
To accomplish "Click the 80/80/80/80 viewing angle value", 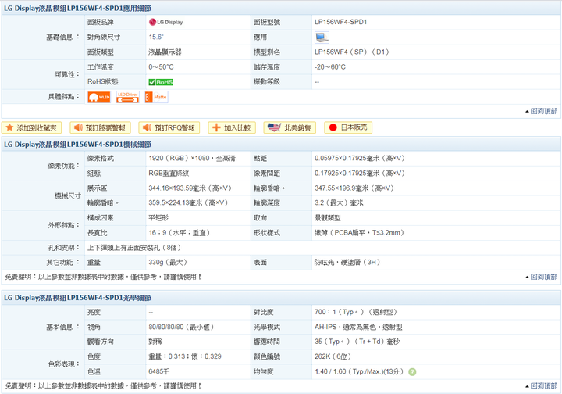I will (x=181, y=328).
